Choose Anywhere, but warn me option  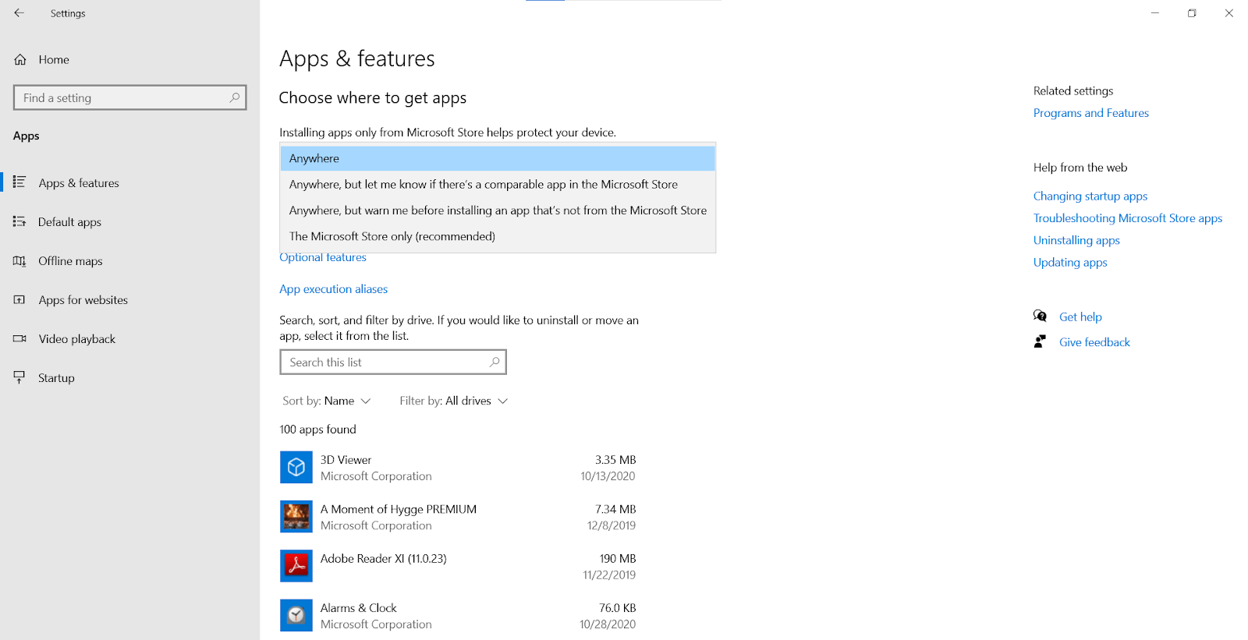[x=498, y=210]
